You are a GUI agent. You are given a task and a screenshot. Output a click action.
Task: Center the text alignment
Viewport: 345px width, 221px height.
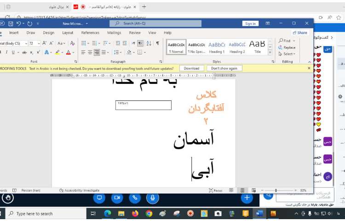(90, 52)
